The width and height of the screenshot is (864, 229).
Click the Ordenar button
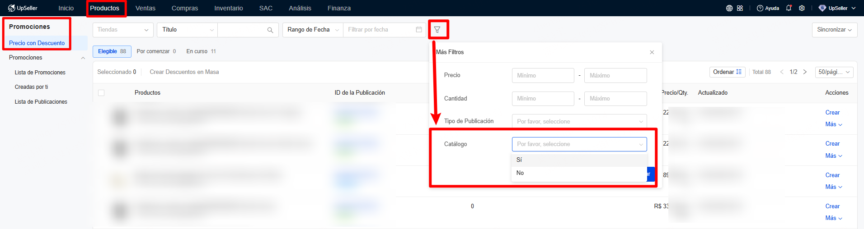tap(727, 72)
